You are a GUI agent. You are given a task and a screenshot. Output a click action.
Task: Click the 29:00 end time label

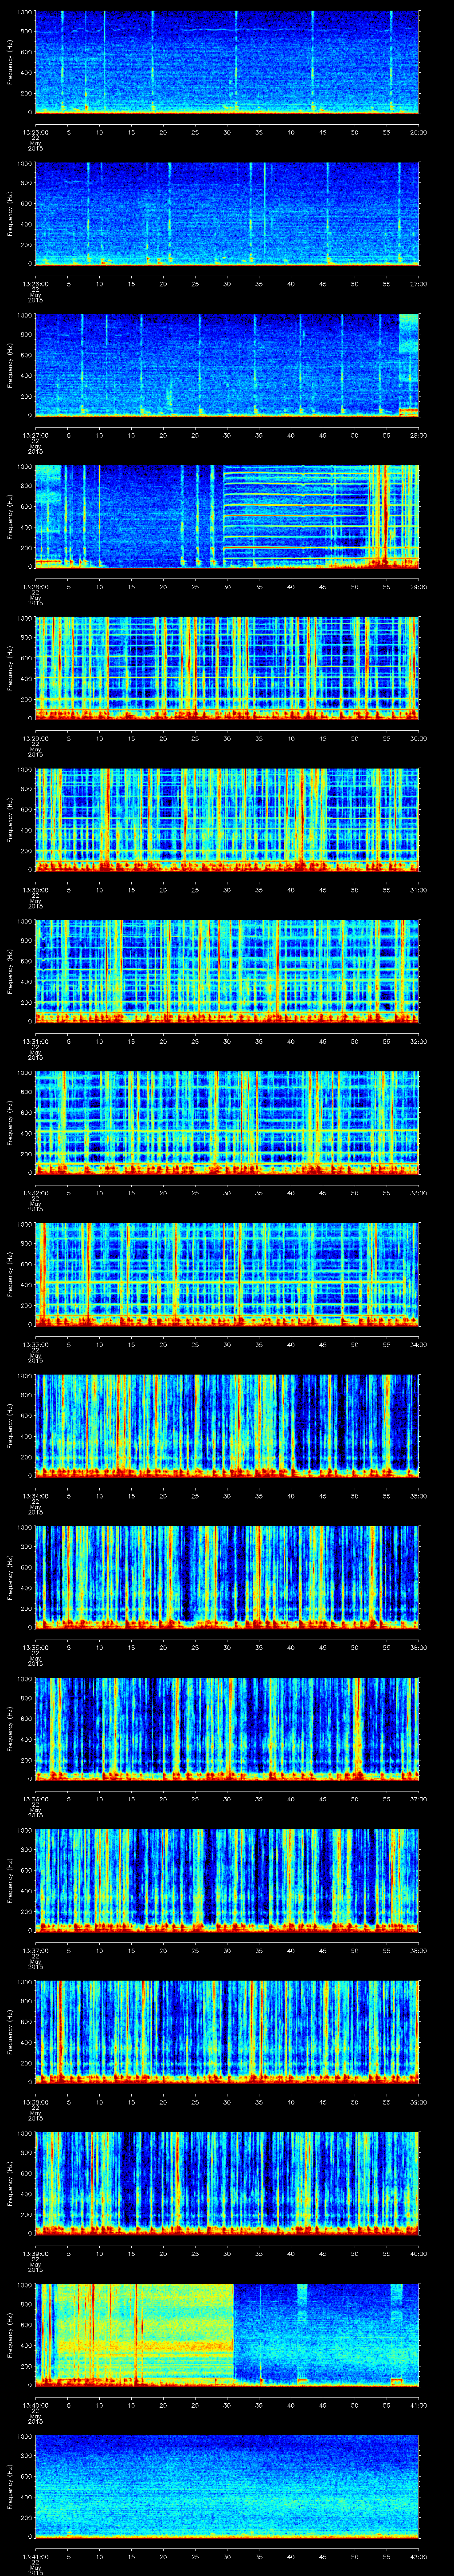tap(419, 587)
